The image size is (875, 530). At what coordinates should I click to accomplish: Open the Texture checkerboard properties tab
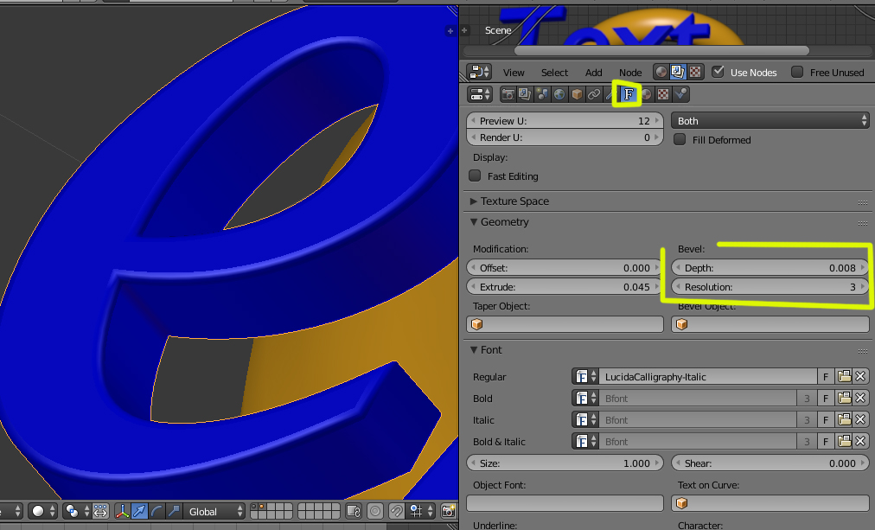[x=663, y=94]
